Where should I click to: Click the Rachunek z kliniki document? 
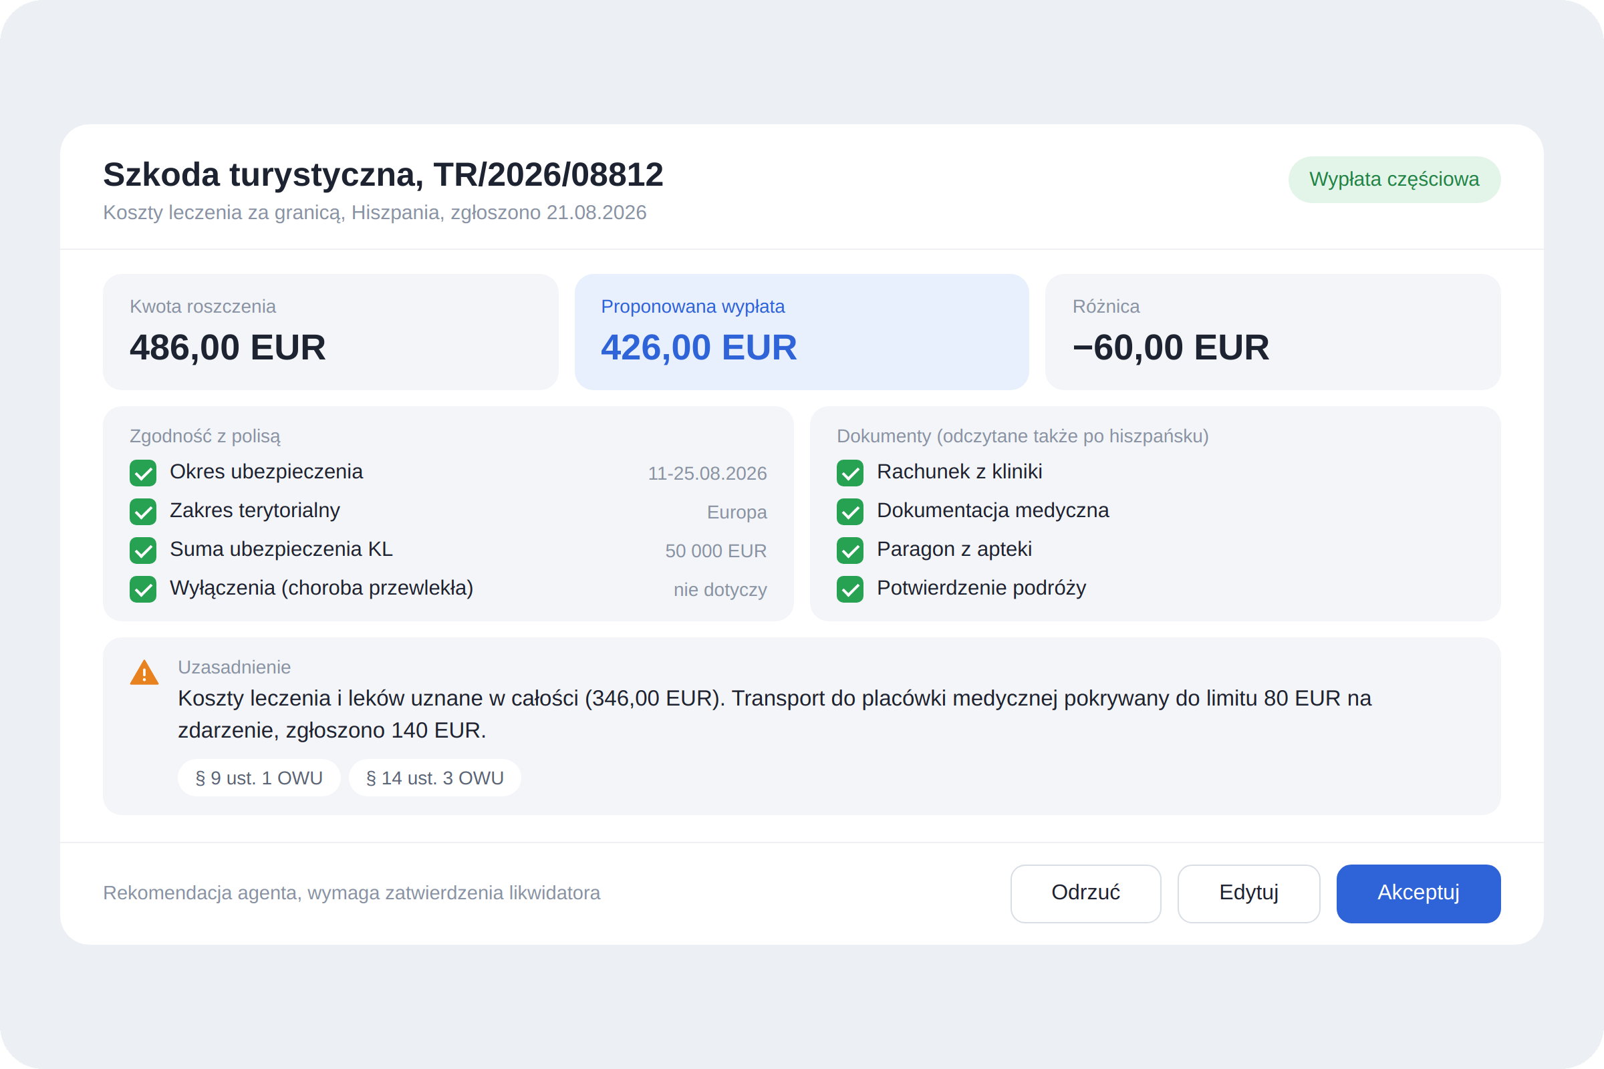point(960,472)
